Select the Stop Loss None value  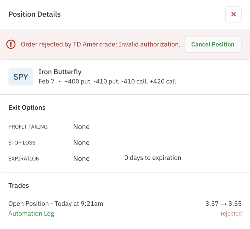point(81,143)
